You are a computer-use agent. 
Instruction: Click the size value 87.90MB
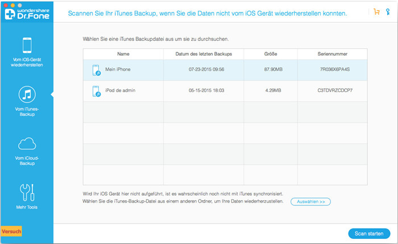(273, 69)
